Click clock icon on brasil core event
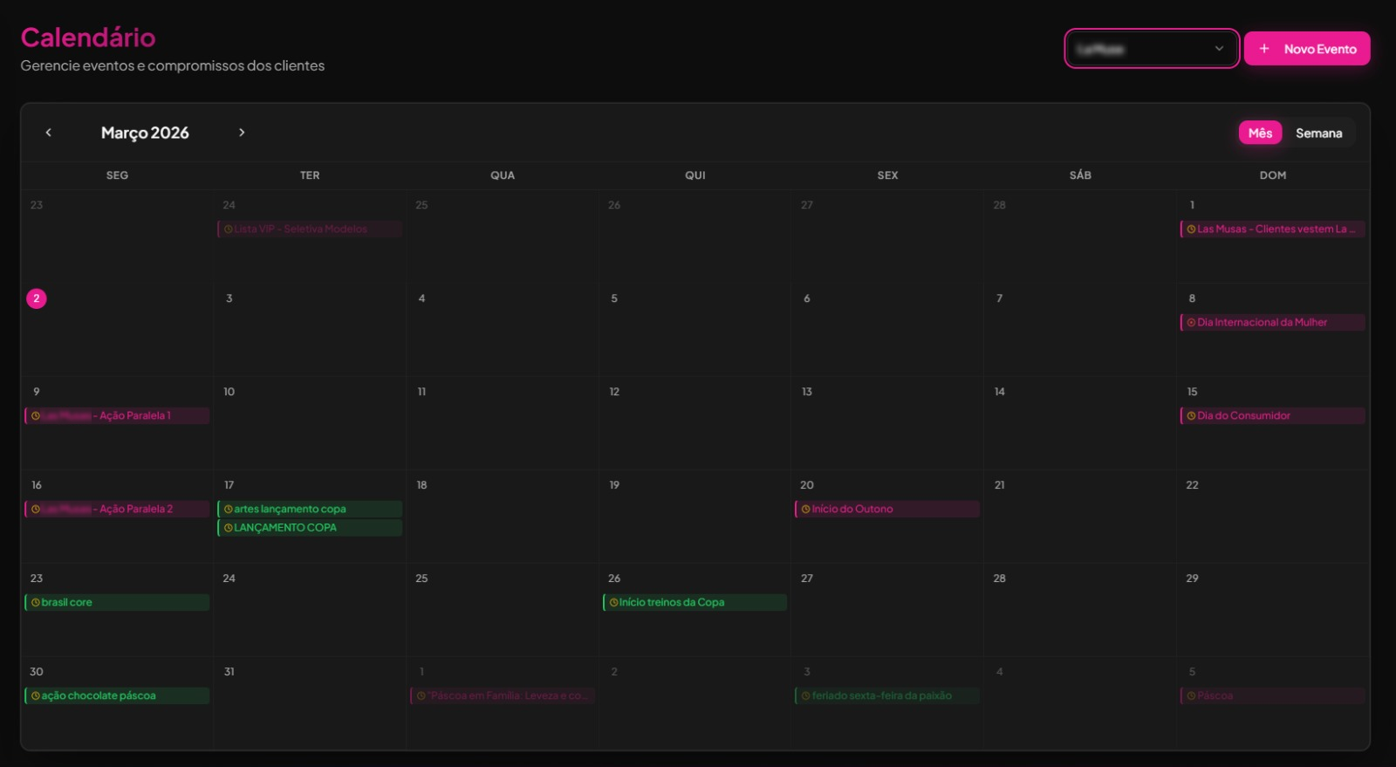This screenshot has width=1396, height=767. click(x=36, y=602)
